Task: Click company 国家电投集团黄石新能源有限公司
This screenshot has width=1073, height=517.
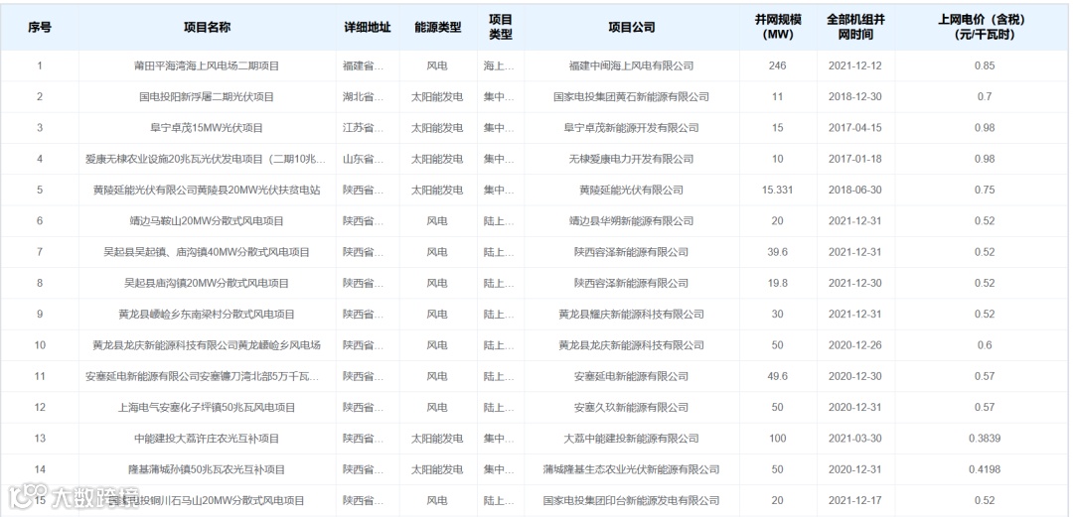Action: (632, 97)
